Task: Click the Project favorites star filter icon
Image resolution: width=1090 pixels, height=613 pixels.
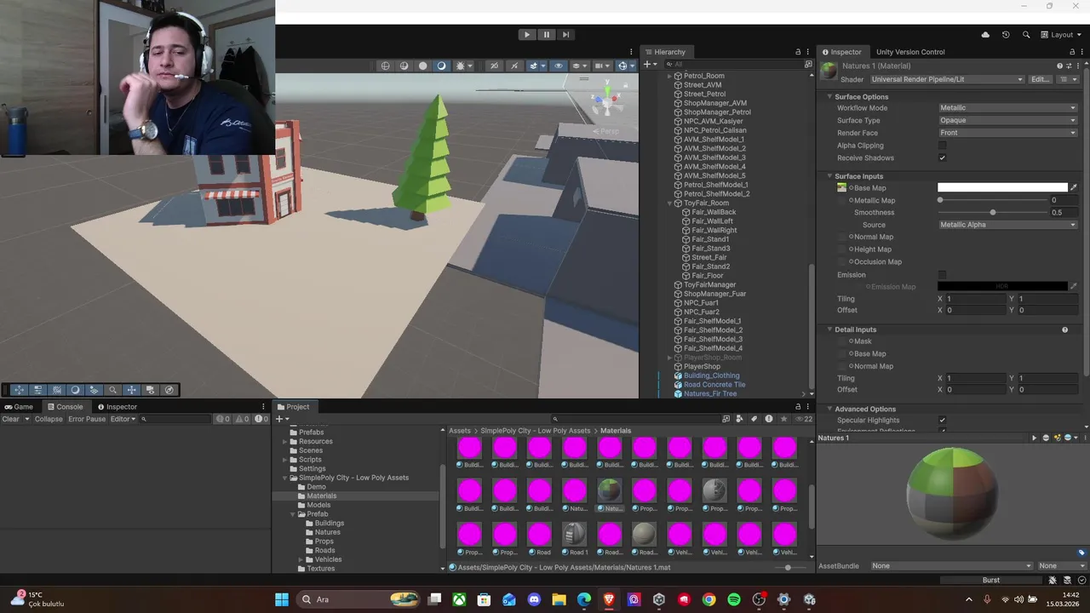Action: coord(784,419)
